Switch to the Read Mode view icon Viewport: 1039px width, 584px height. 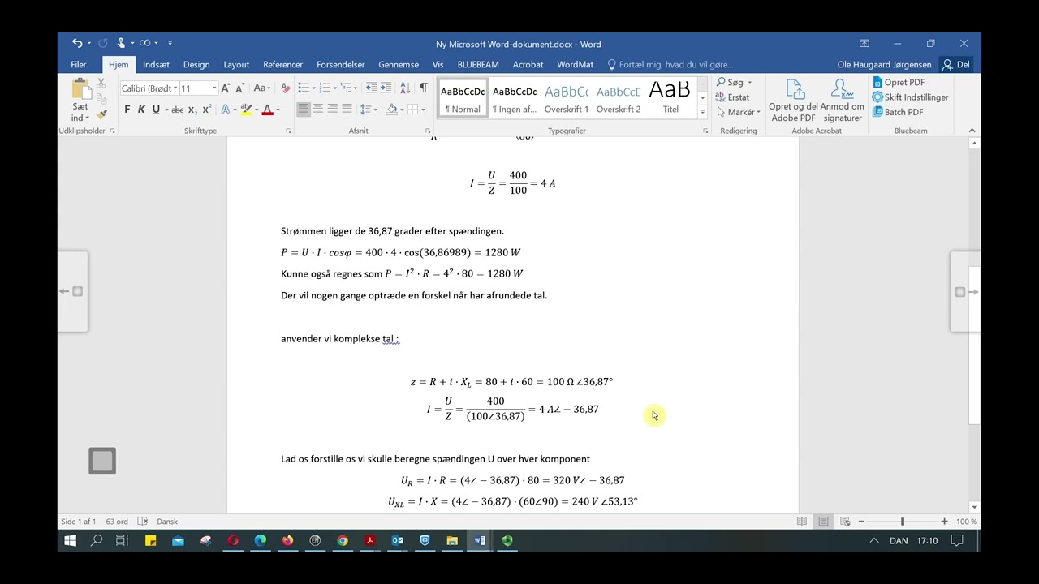802,522
